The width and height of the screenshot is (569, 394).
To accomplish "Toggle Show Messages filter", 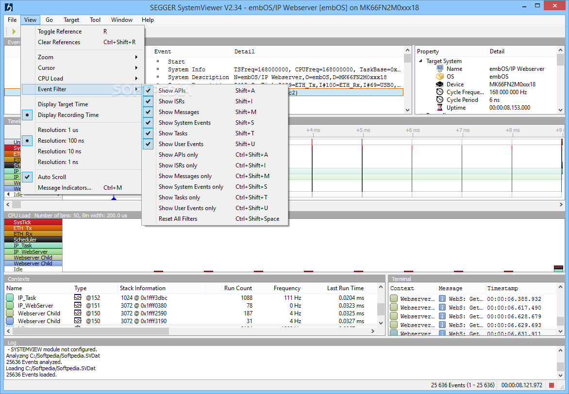I will (x=148, y=112).
